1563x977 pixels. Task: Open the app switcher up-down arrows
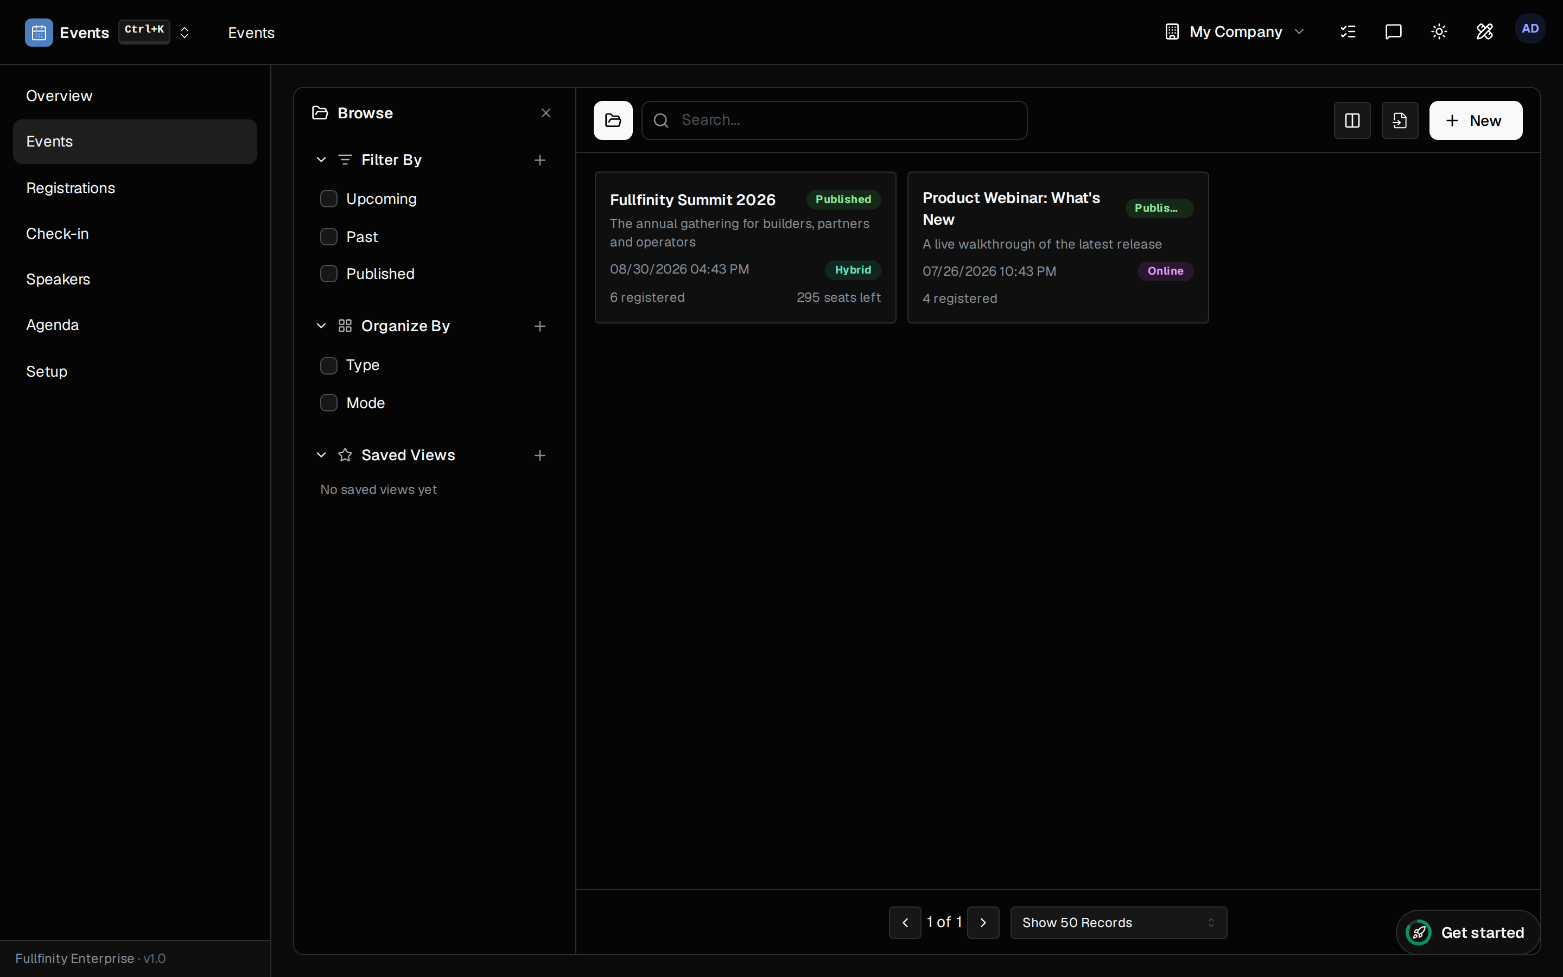coord(184,33)
